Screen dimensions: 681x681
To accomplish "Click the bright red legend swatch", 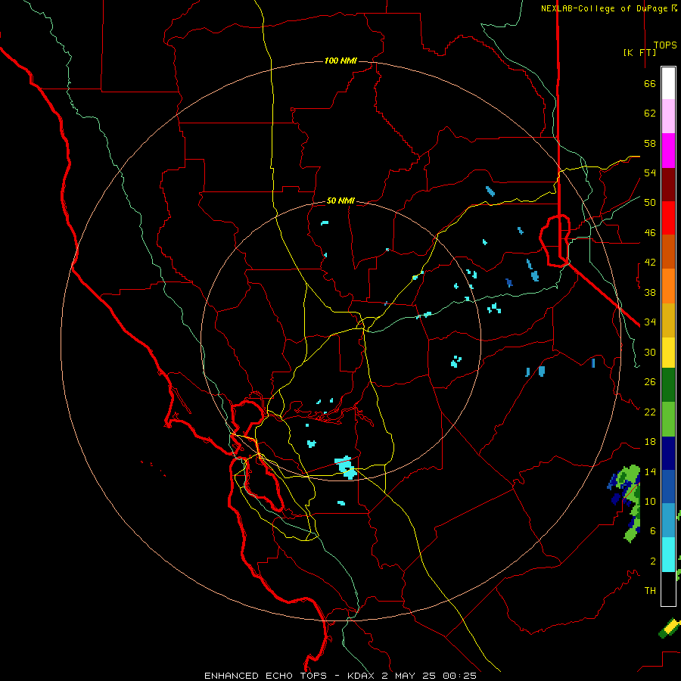I will click(668, 218).
